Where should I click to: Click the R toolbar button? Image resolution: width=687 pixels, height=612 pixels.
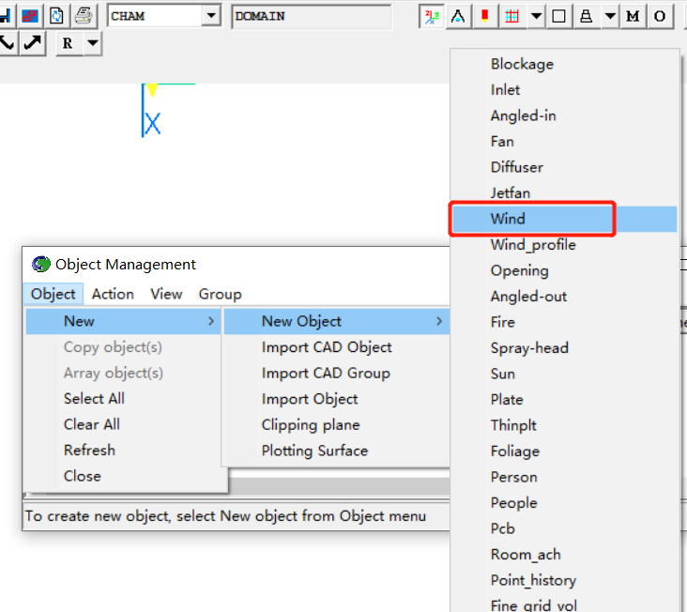coord(68,43)
